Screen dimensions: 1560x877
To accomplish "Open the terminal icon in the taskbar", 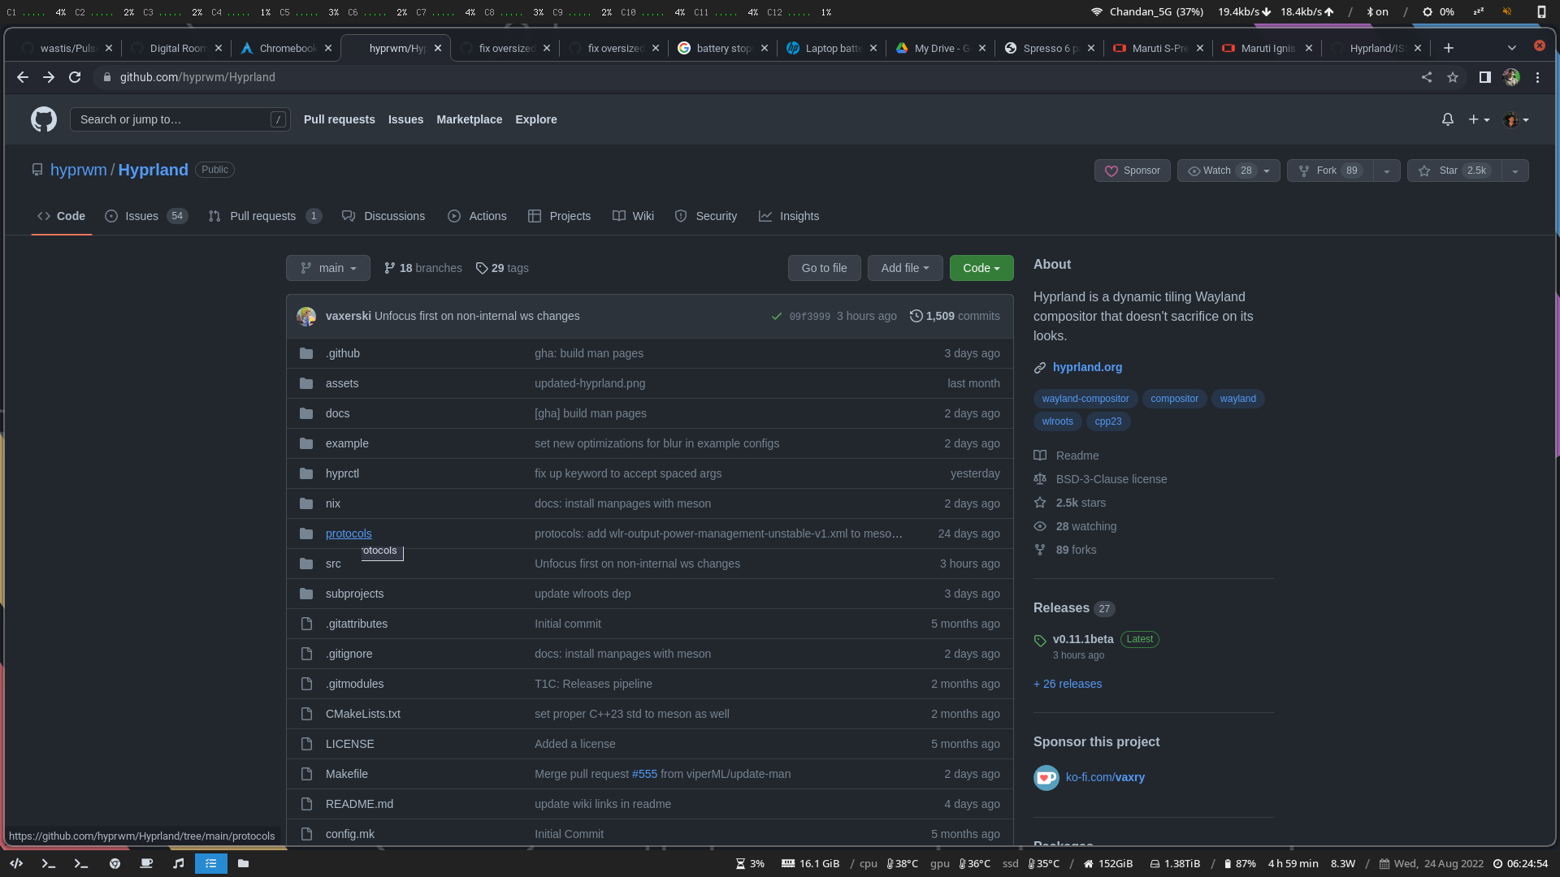I will click(48, 863).
